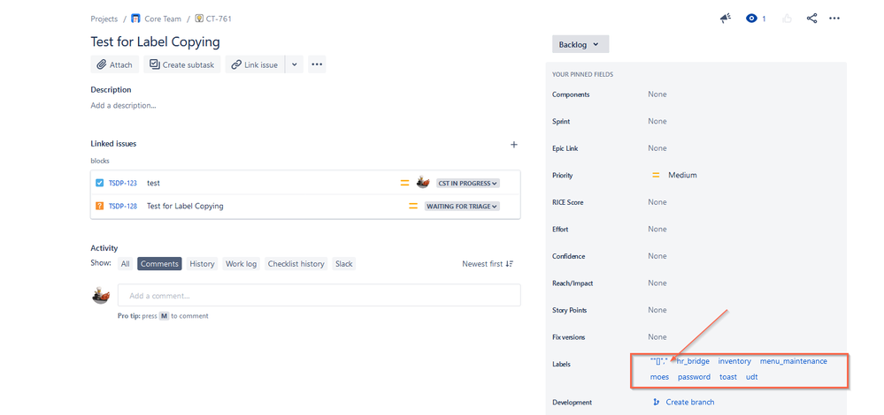Click the Core Team breadcrumb link
Viewport: 884px width, 415px height.
pyautogui.click(x=163, y=19)
